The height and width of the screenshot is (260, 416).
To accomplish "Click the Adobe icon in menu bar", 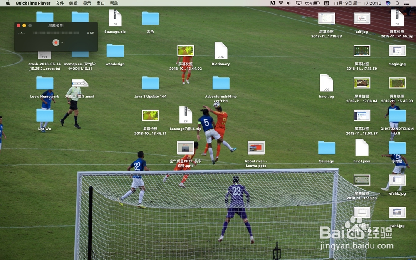I will click(272, 3).
